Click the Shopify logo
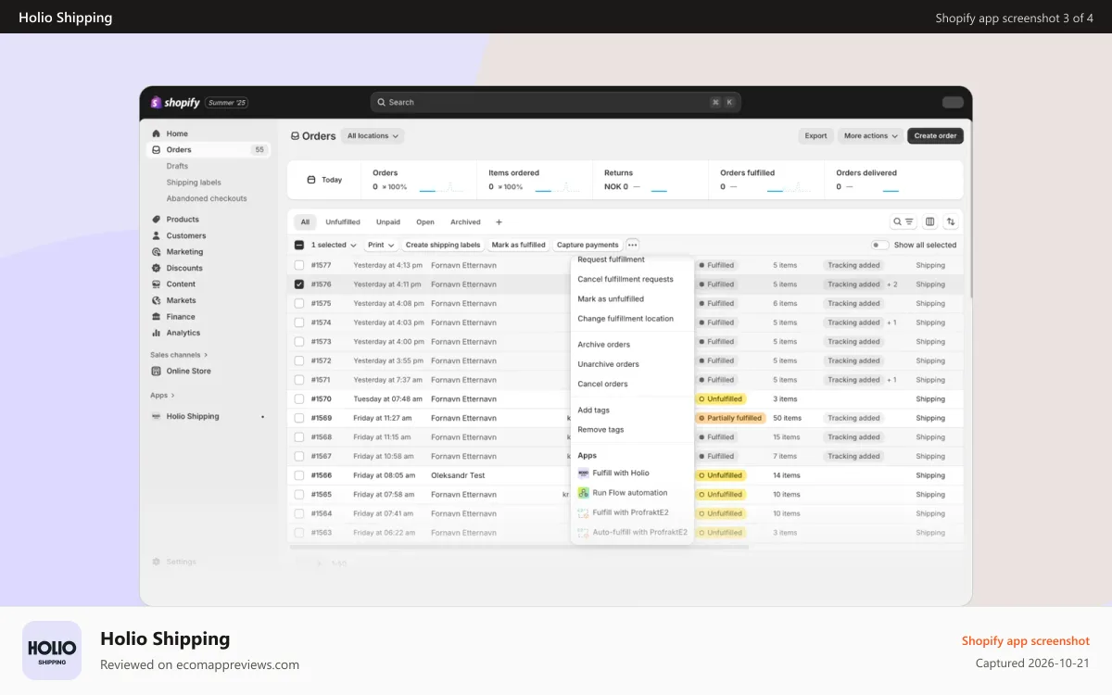 [x=175, y=103]
